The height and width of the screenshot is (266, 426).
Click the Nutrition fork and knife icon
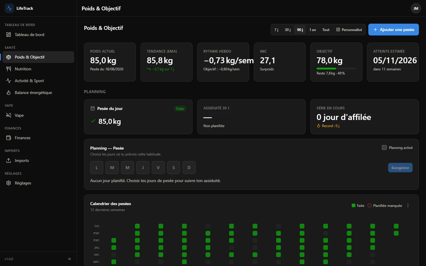(x=9, y=69)
